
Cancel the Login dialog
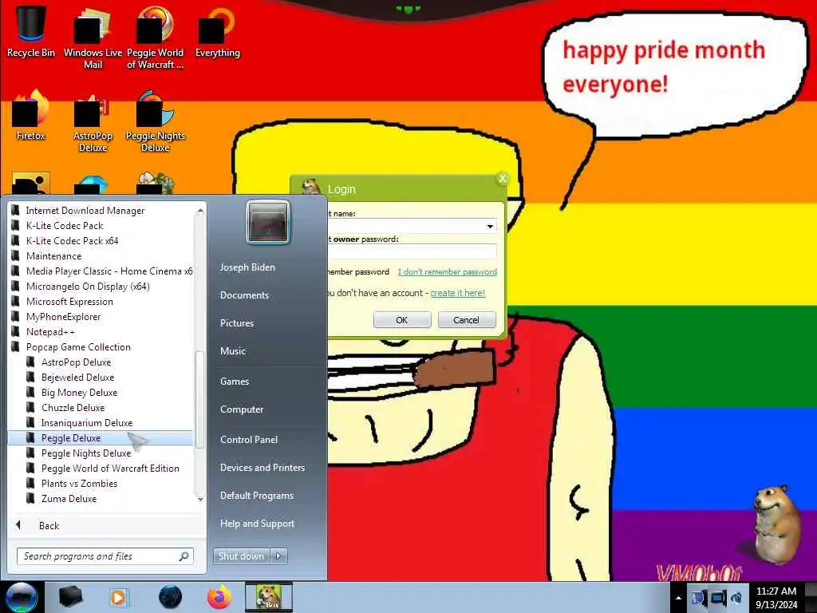pos(466,320)
